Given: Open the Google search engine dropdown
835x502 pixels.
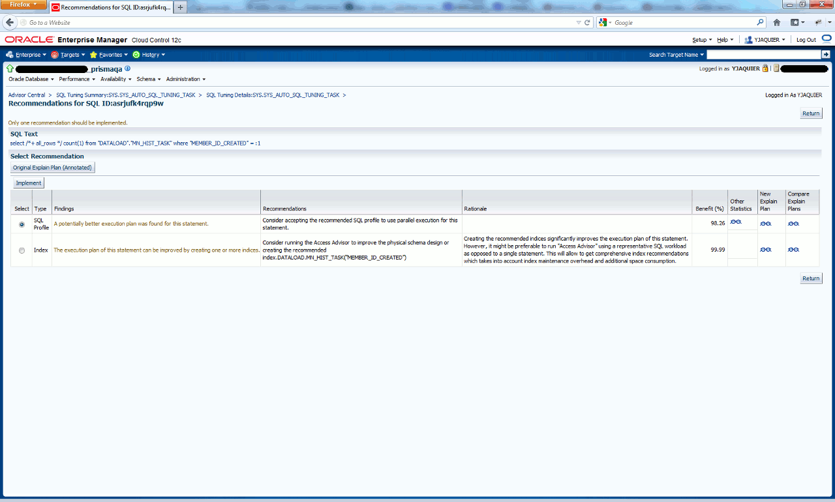Looking at the screenshot, I should pyautogui.click(x=605, y=22).
